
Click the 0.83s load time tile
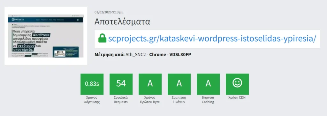point(92,84)
